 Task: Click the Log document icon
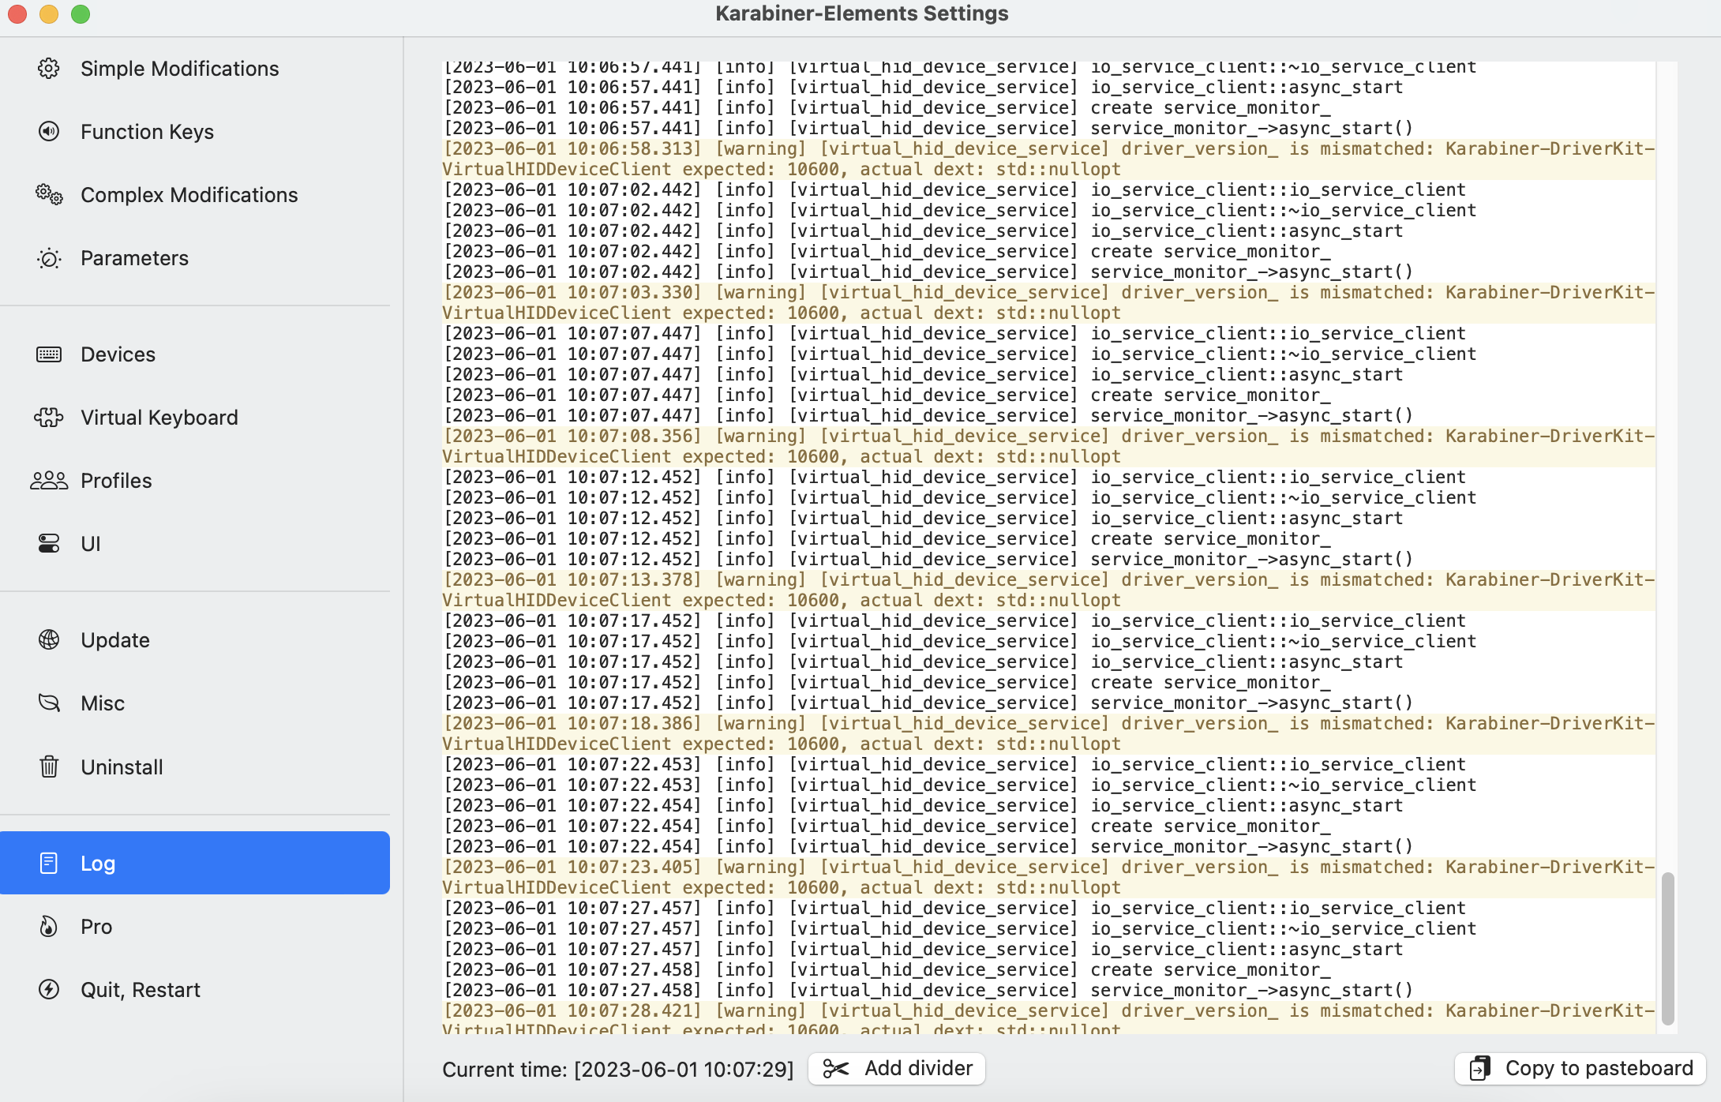[x=48, y=863]
